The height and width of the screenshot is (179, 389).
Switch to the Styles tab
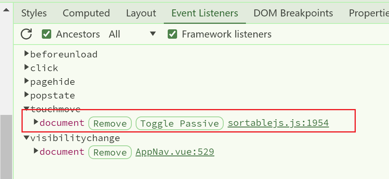pos(34,13)
